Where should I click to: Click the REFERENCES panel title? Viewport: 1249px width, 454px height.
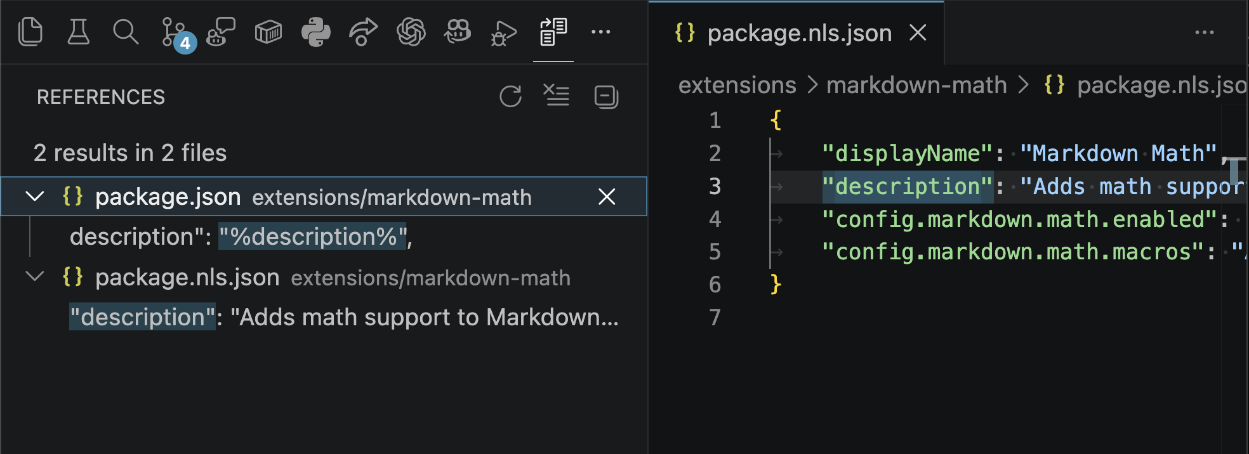pyautogui.click(x=101, y=97)
